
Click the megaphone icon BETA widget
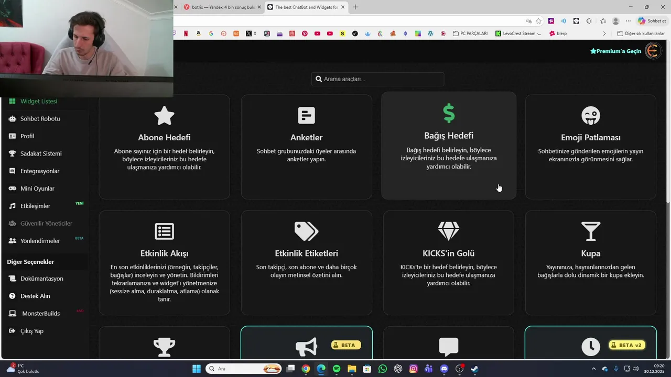pyautogui.click(x=306, y=347)
